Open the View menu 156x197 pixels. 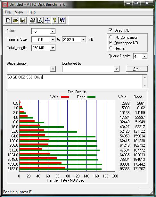coord(19,12)
